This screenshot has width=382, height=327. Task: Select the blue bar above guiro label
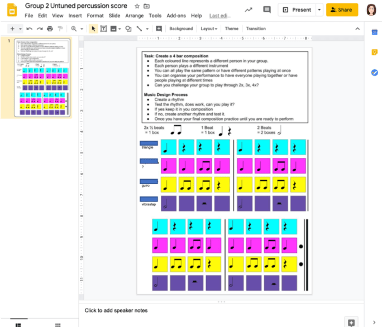click(149, 181)
